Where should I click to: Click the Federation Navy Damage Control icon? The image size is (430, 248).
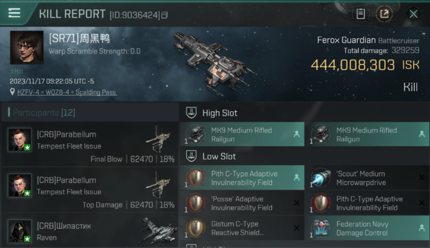[321, 228]
